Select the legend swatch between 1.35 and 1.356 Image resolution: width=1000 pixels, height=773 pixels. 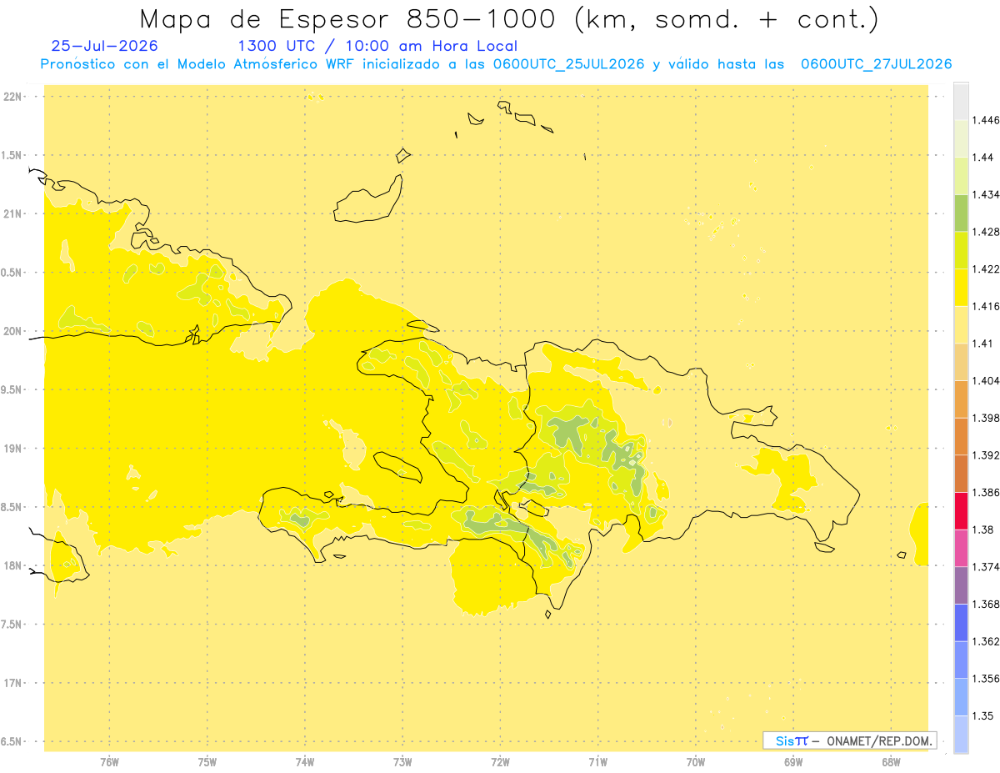(961, 696)
